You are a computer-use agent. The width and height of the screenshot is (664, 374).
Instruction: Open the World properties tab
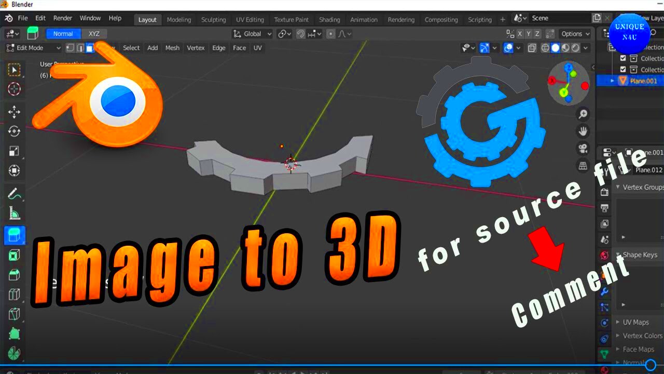tap(604, 255)
